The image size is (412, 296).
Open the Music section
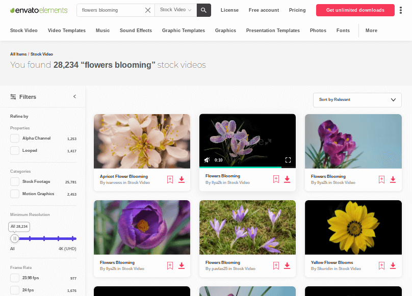pyautogui.click(x=102, y=31)
